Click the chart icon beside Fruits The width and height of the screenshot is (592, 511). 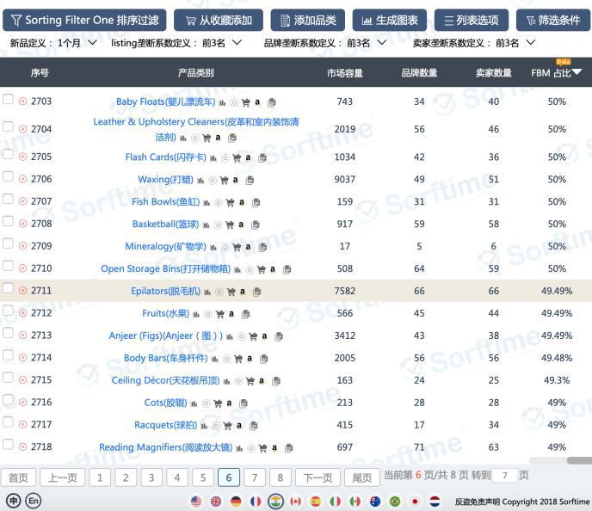point(196,314)
